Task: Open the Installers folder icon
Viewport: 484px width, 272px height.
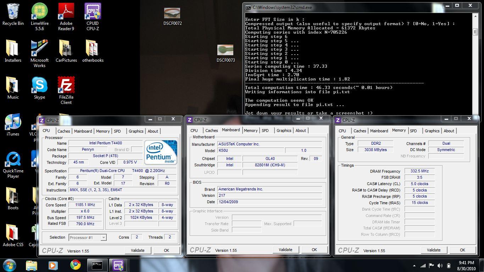Action: [13, 51]
